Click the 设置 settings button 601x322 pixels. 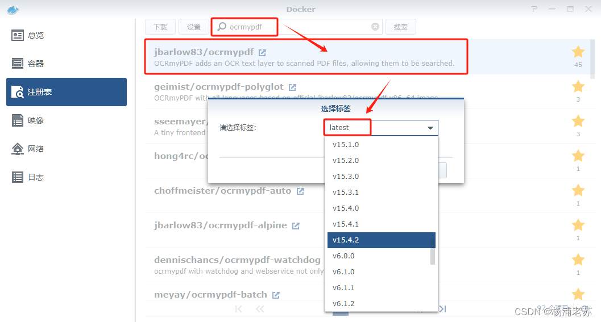193,27
